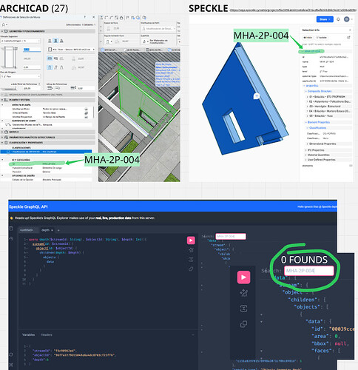The height and width of the screenshot is (370, 358).
Task: Toggle the Hide button in Selection Info
Action: (x=308, y=38)
